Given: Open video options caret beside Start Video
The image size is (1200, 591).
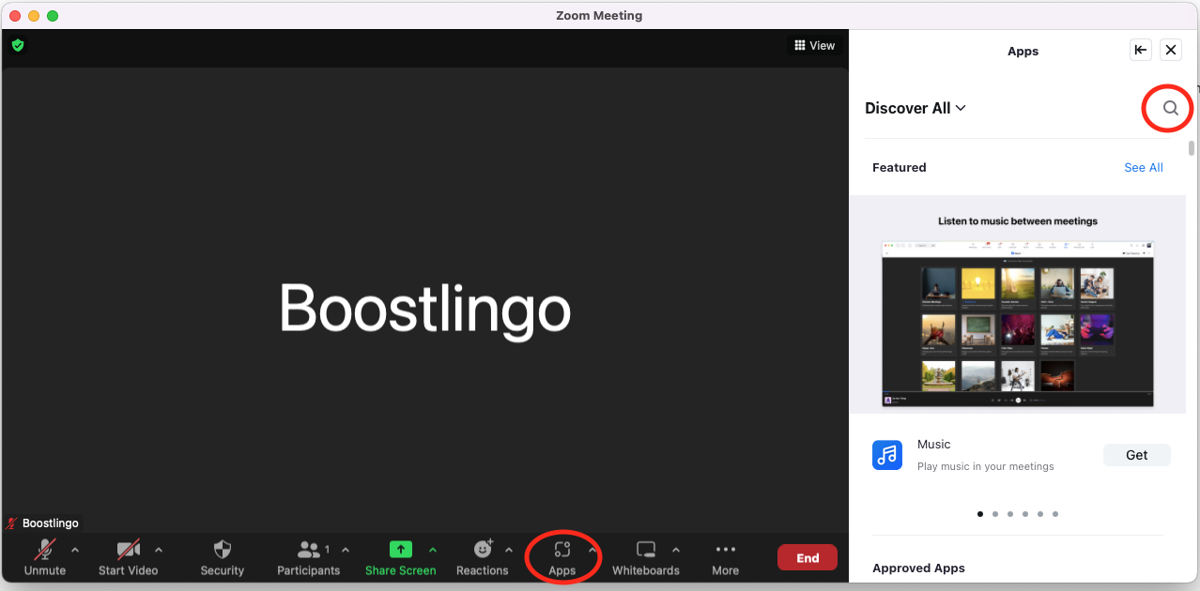Looking at the screenshot, I should click(x=159, y=550).
